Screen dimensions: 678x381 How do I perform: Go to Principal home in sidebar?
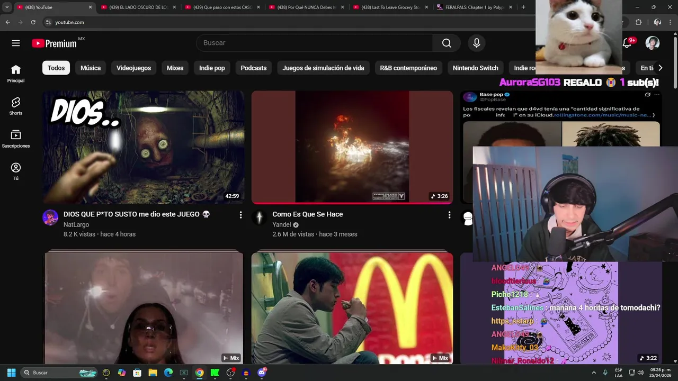[x=16, y=74]
